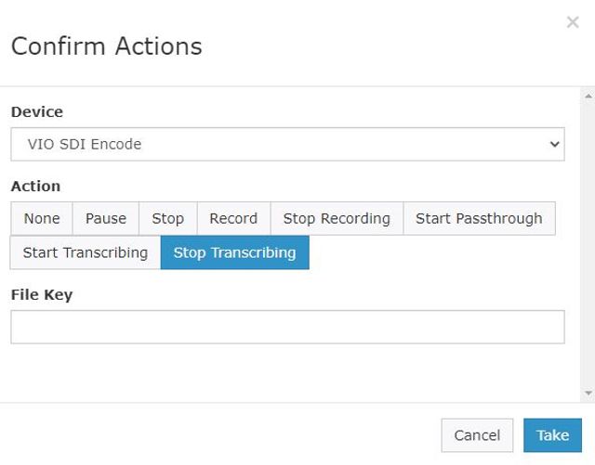Screen dimensions: 595x465
Task: Select the None action option
Action: [x=42, y=218]
